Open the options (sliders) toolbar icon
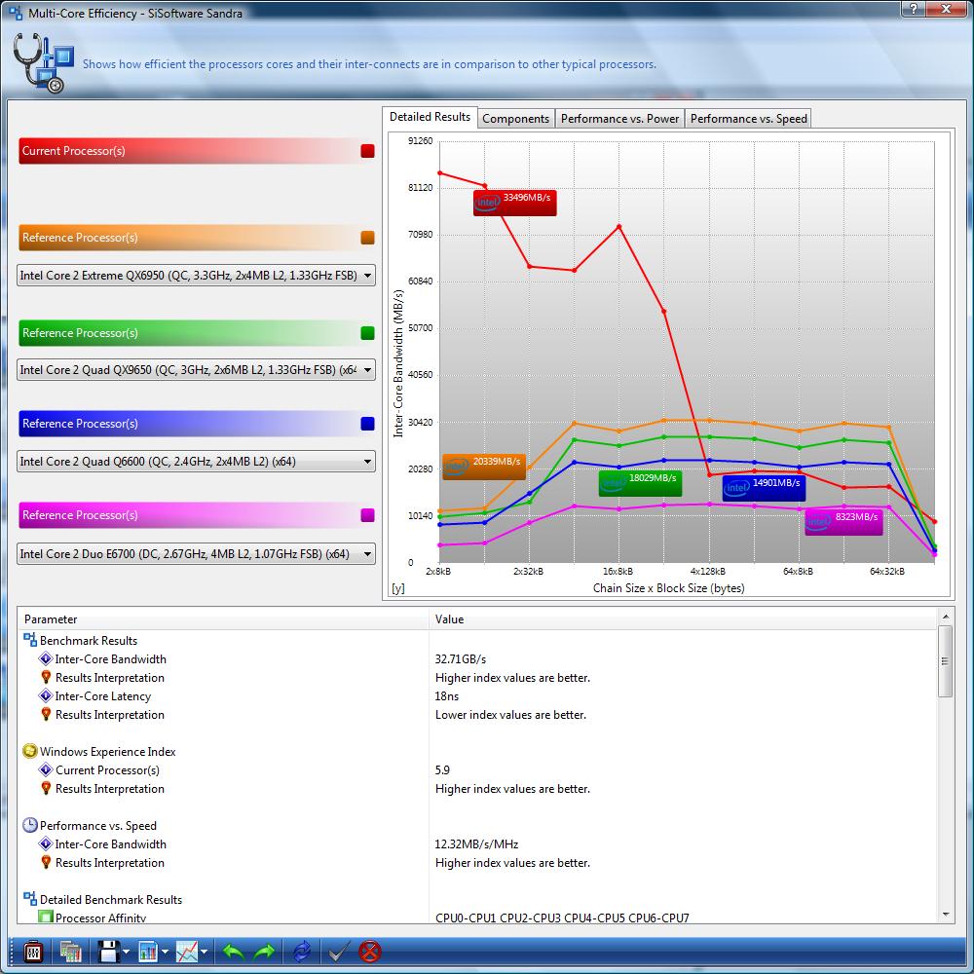 pyautogui.click(x=32, y=952)
